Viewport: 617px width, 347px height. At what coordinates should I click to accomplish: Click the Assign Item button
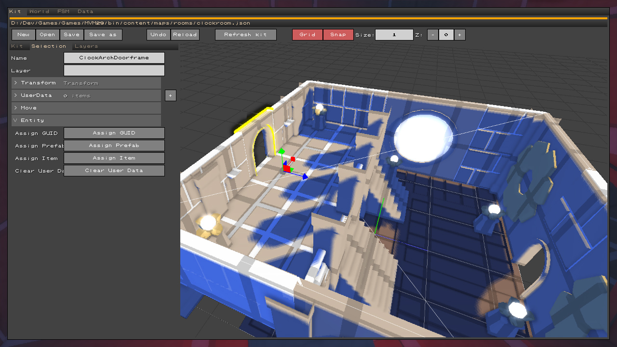[x=114, y=158]
